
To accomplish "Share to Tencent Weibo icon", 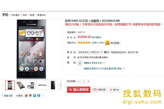I will pos(35,96).
